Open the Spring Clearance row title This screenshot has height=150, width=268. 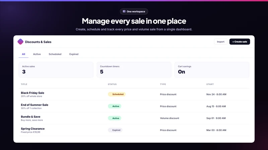coord(32,129)
